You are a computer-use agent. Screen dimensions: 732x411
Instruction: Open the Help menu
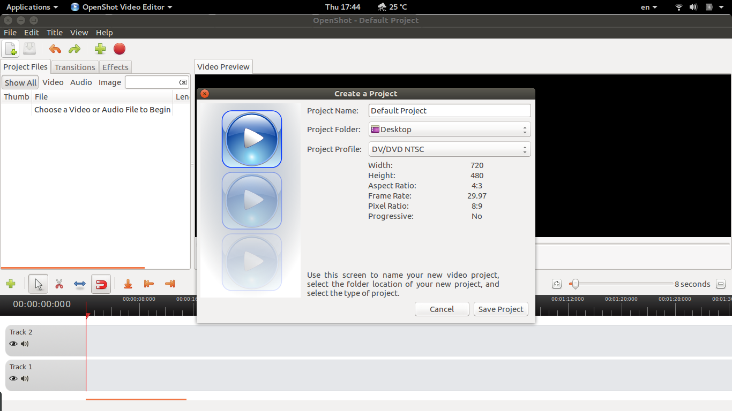[104, 33]
